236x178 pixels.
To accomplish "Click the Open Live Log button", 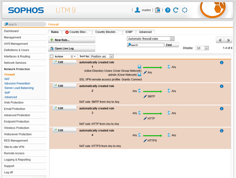I will click(72, 49).
